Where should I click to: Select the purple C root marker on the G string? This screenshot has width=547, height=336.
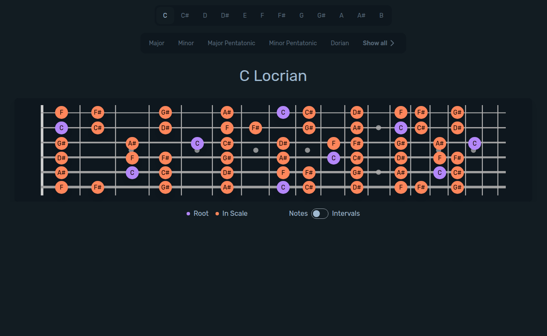(197, 143)
